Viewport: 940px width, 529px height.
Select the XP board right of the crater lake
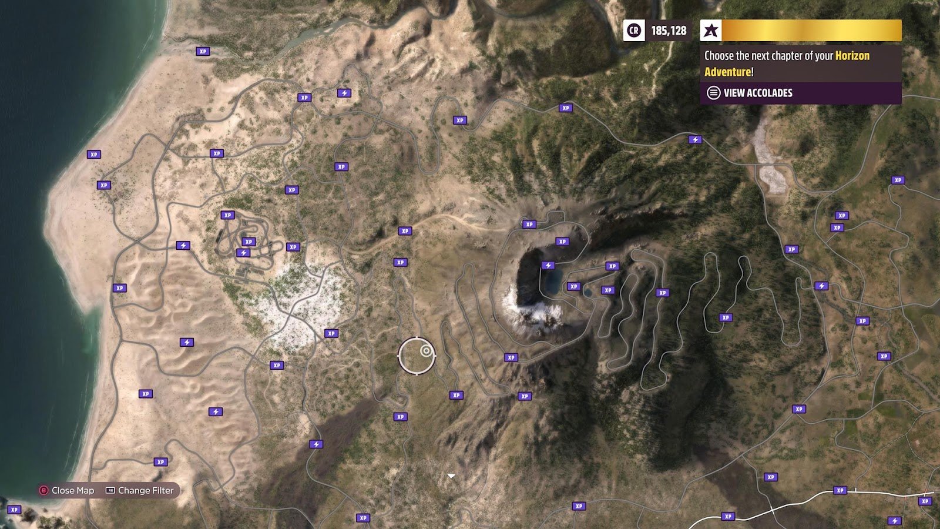coord(573,287)
